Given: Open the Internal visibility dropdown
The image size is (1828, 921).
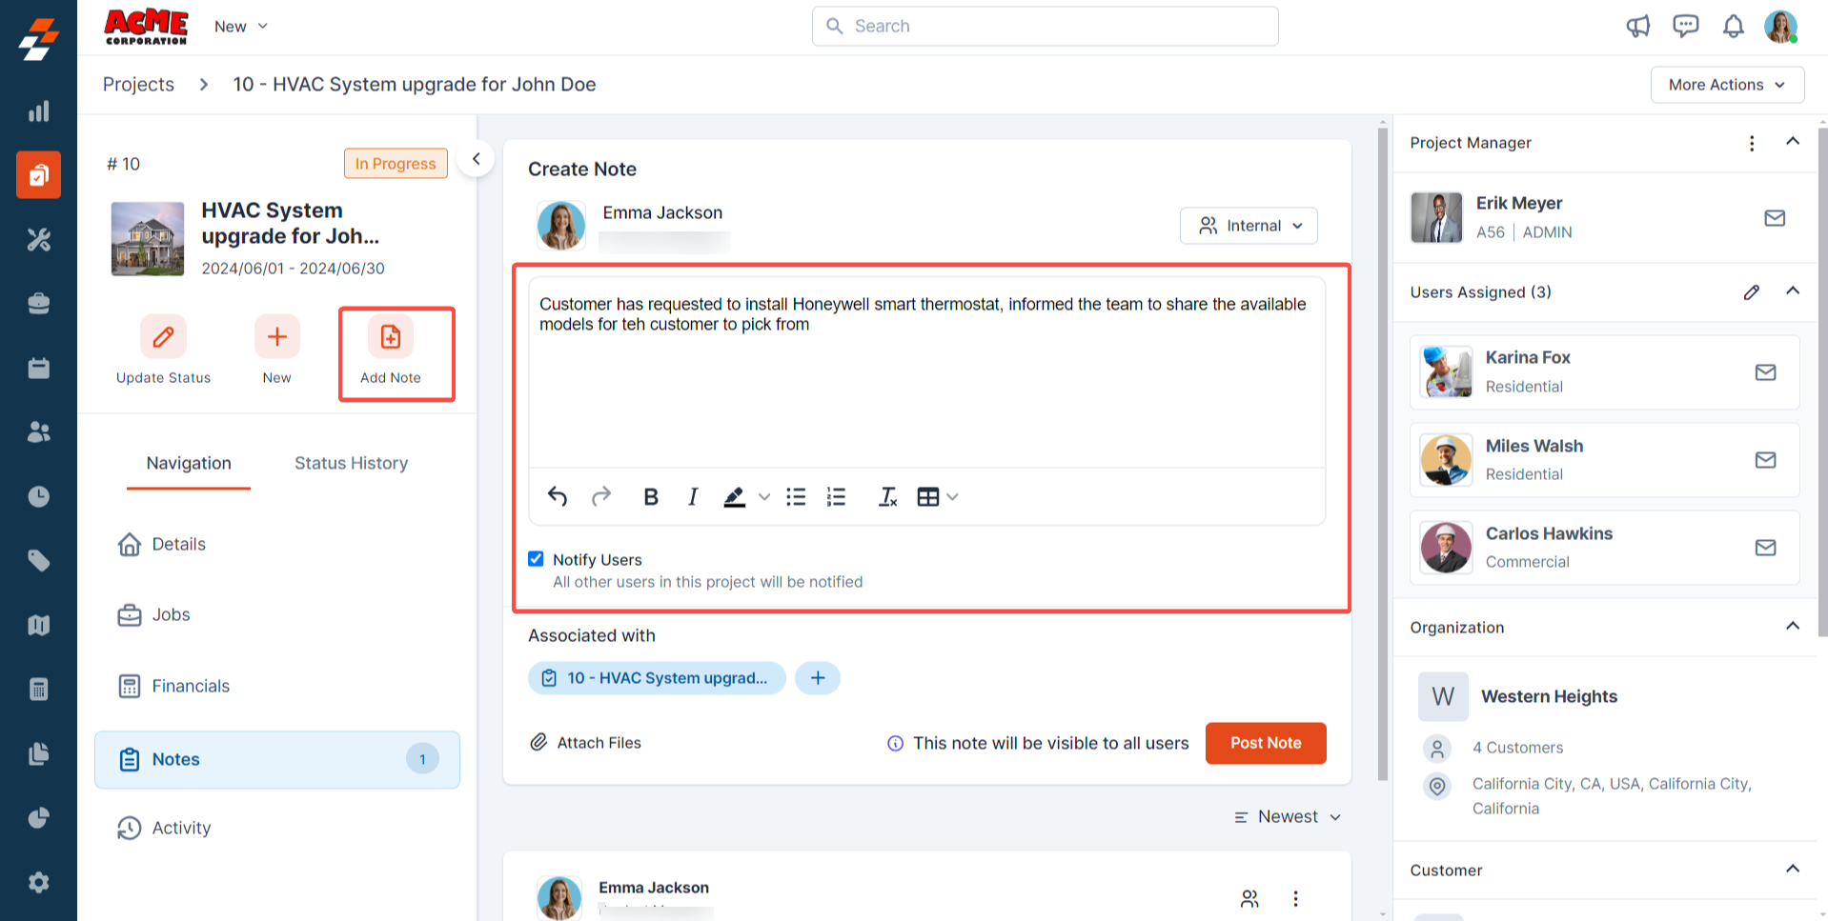Looking at the screenshot, I should (1249, 226).
